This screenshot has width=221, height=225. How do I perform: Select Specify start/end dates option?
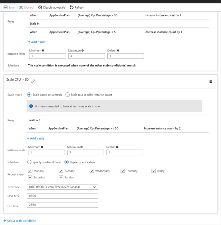pos(29,162)
